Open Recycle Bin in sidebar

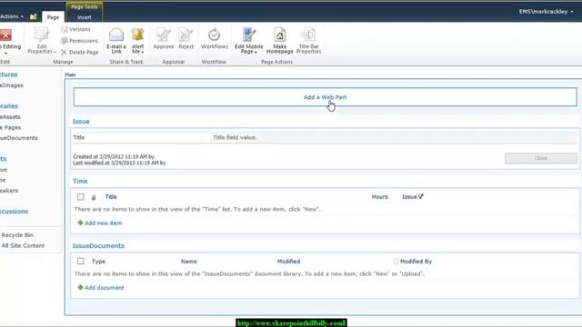[17, 234]
